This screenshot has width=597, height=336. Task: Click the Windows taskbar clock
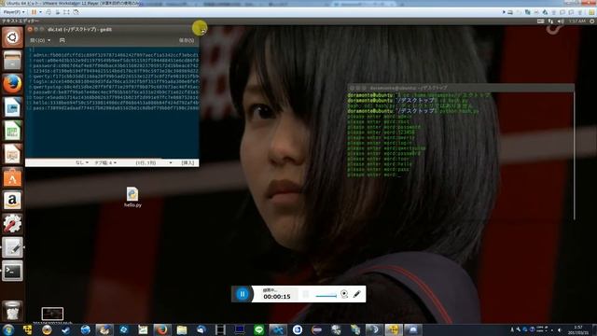point(577,329)
